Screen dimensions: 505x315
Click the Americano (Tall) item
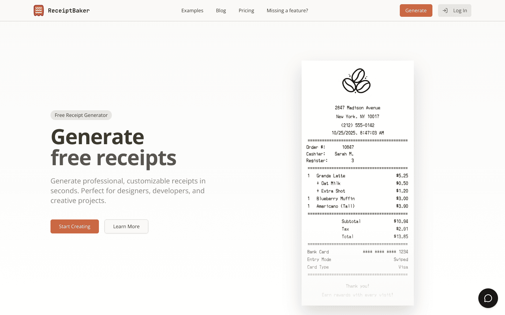tap(358, 206)
